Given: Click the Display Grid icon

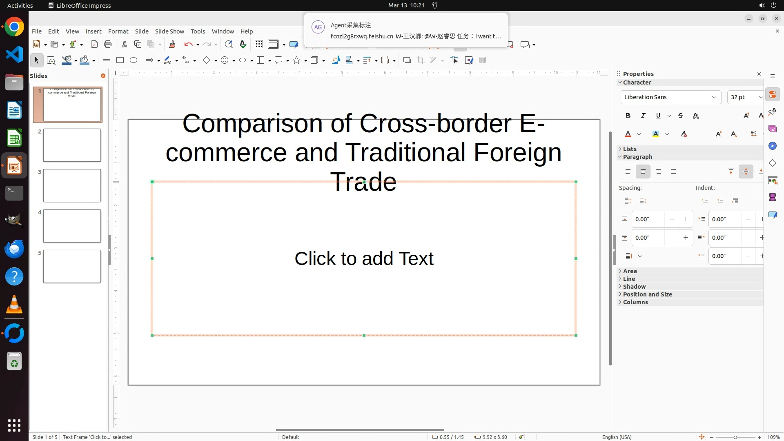Looking at the screenshot, I should pos(259,45).
